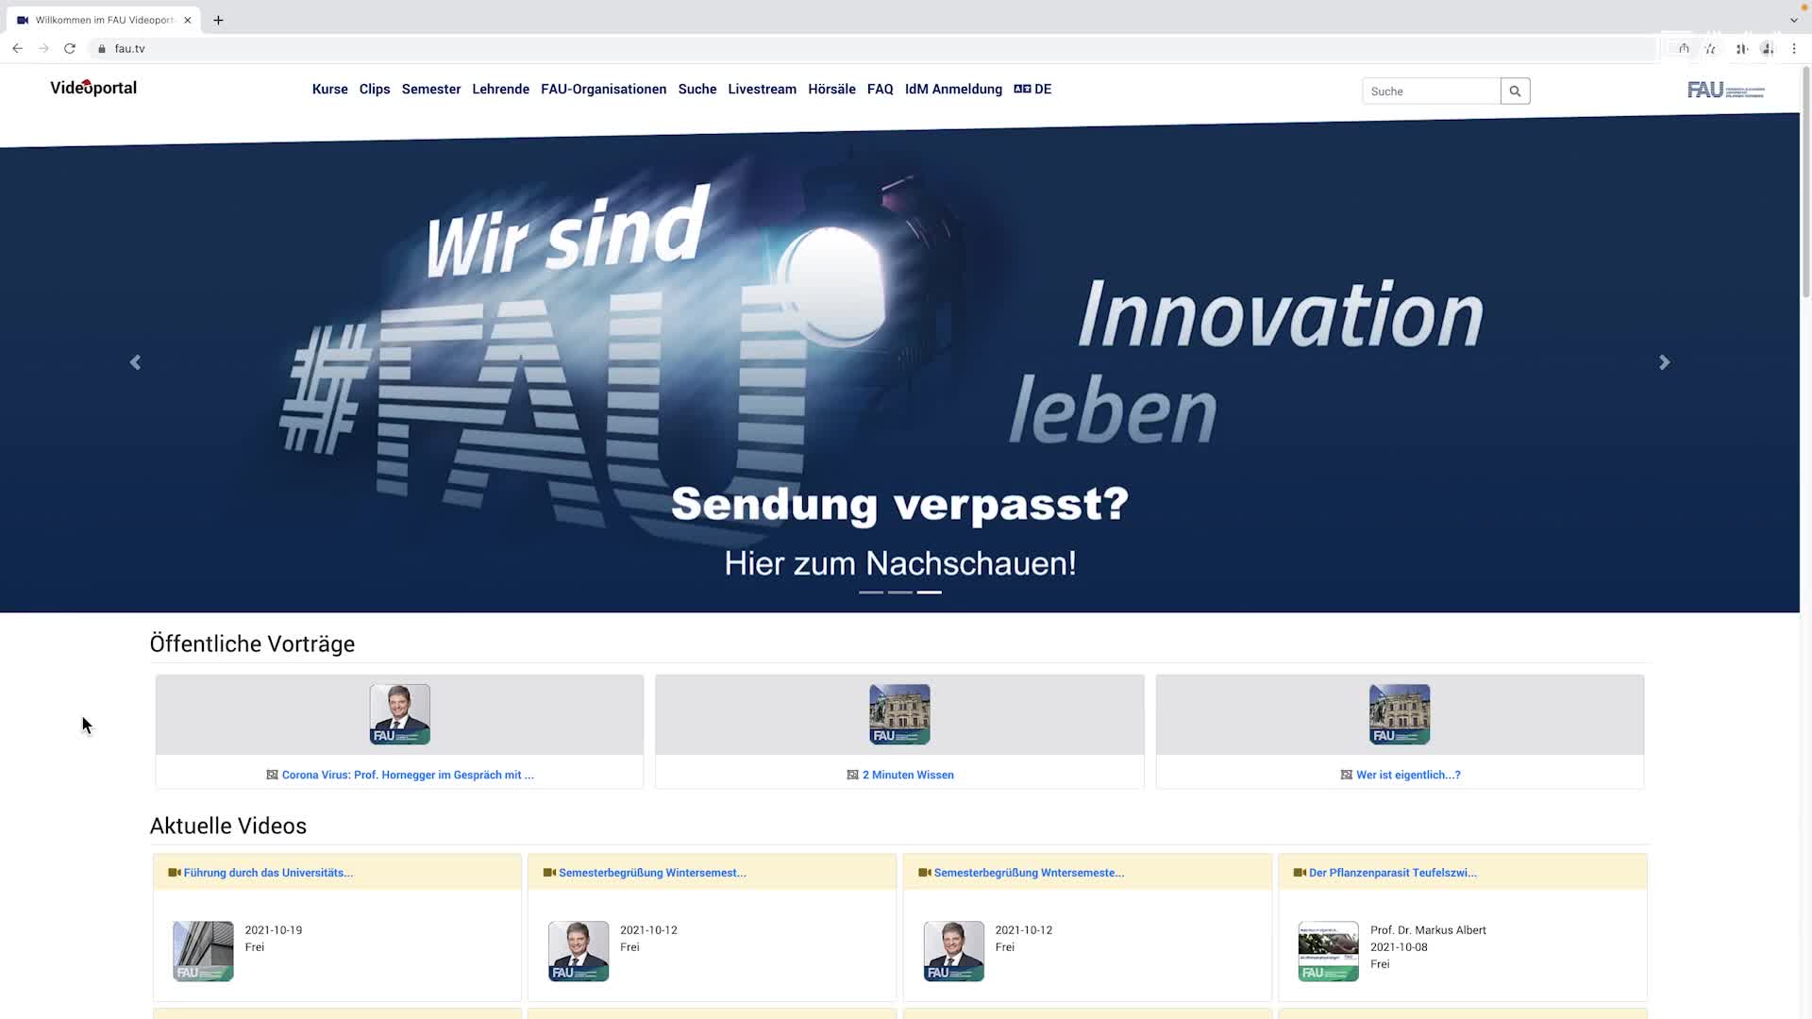Open the Livestream page
Image resolution: width=1812 pixels, height=1019 pixels.
[762, 89]
